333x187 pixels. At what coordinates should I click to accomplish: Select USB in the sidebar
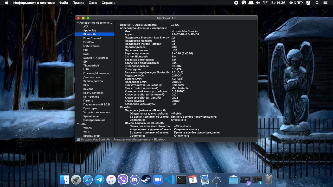coord(86,69)
